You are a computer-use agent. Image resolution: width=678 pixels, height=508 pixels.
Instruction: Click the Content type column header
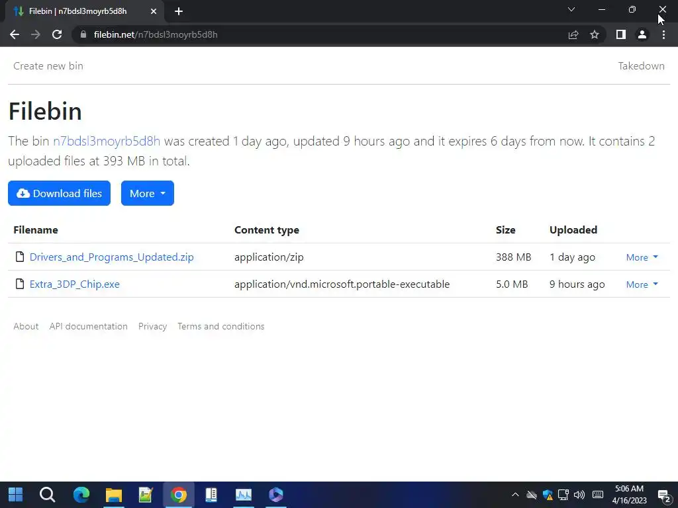tap(267, 230)
